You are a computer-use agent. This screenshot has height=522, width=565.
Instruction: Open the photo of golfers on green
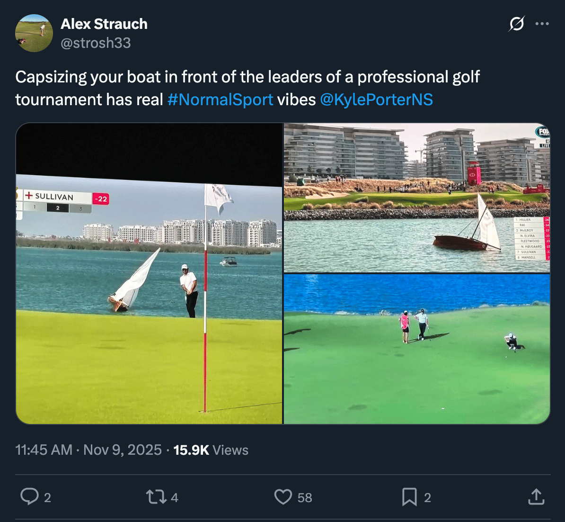417,349
